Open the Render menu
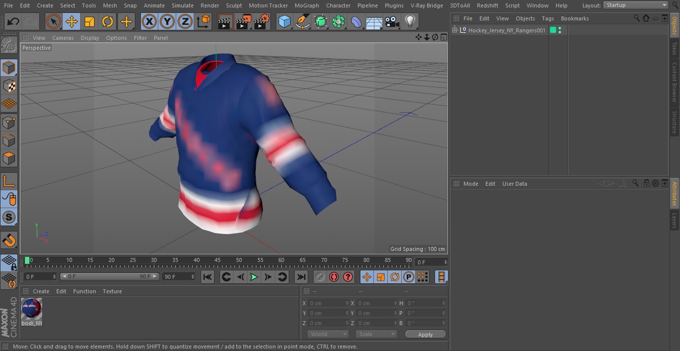The image size is (680, 351). 210,5
